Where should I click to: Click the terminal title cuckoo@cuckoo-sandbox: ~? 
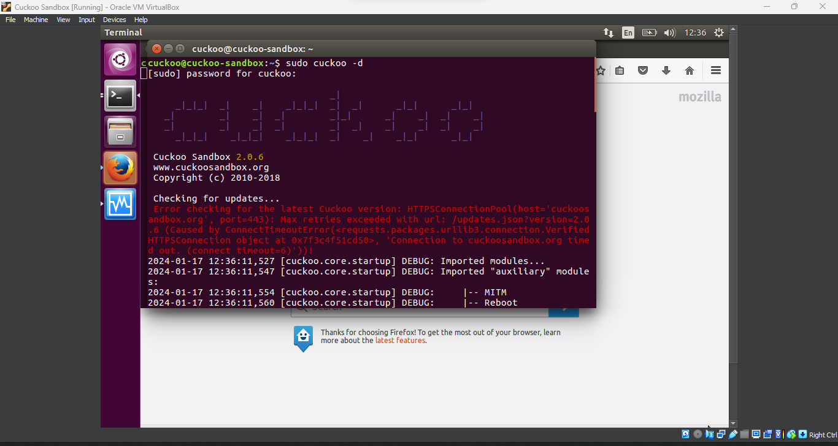[253, 49]
